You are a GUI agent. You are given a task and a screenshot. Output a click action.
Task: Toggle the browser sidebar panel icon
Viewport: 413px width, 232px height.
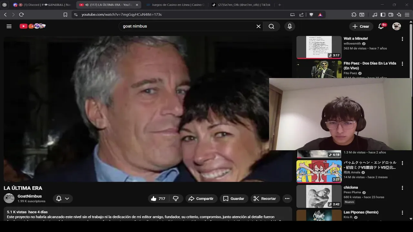[383, 15]
